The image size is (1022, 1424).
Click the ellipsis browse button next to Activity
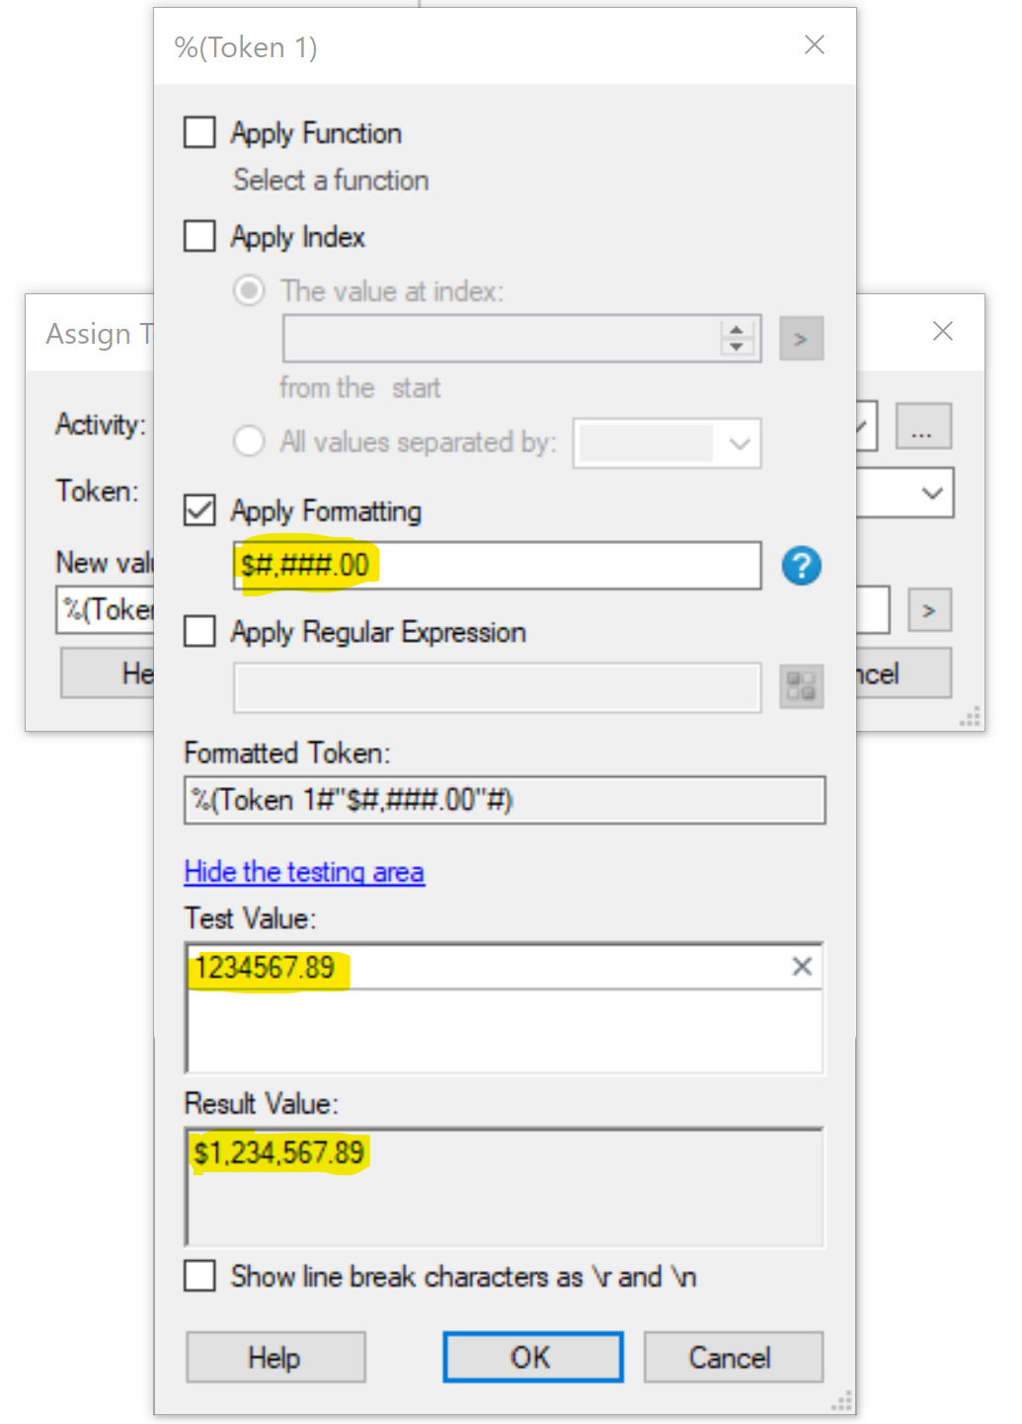tap(922, 427)
